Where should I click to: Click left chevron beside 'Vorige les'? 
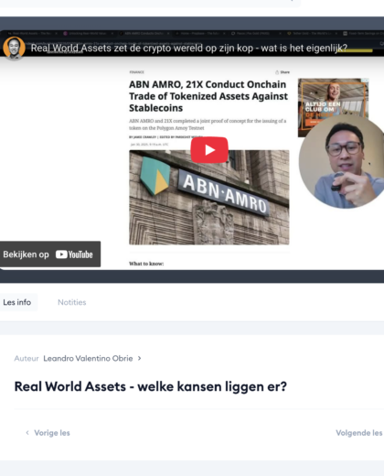(27, 433)
